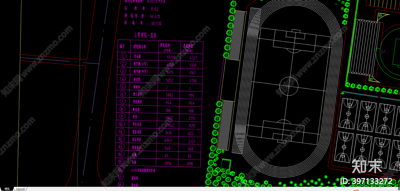The image size is (400, 191).
Task: Select the 编号 column header
Action: point(122,46)
